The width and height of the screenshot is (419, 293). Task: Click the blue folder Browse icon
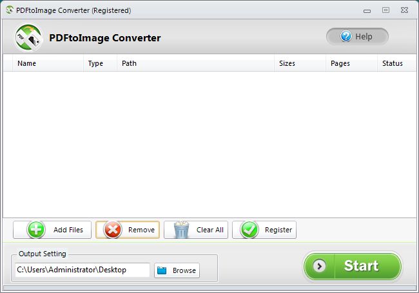tap(162, 270)
